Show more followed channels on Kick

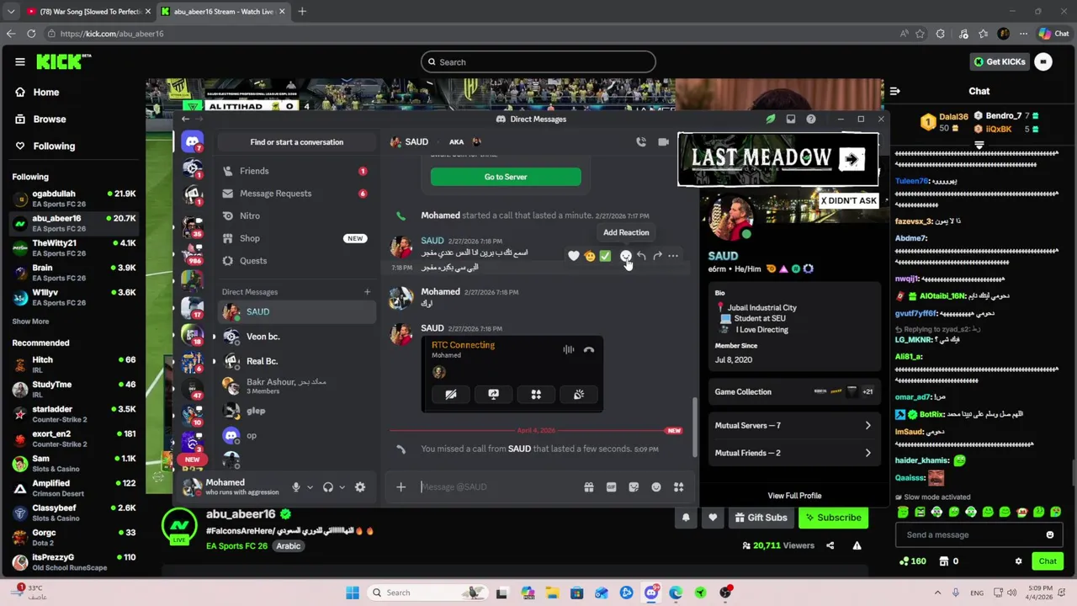tap(30, 322)
